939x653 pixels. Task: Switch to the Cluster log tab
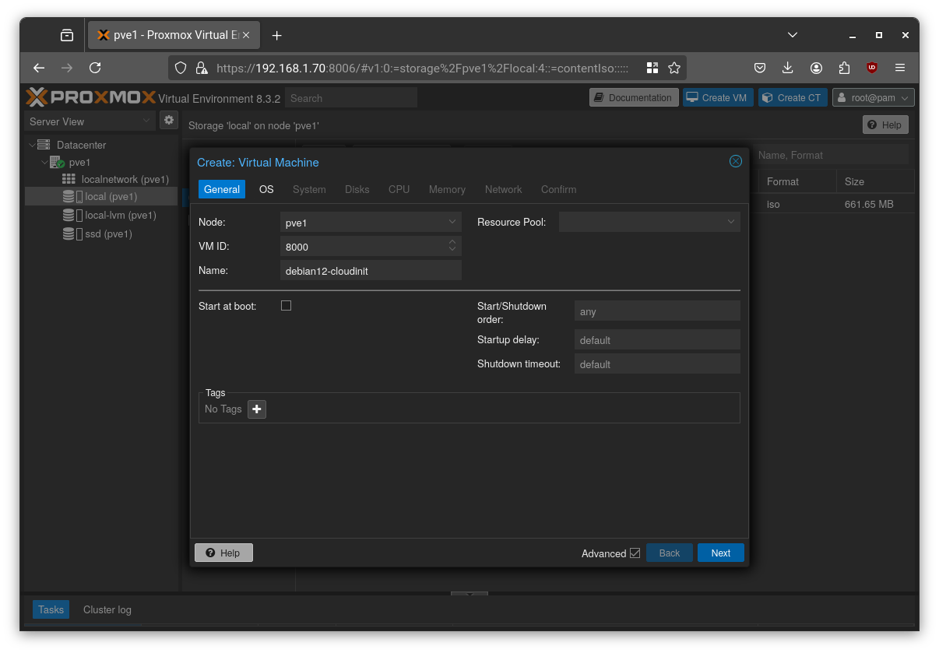click(107, 609)
